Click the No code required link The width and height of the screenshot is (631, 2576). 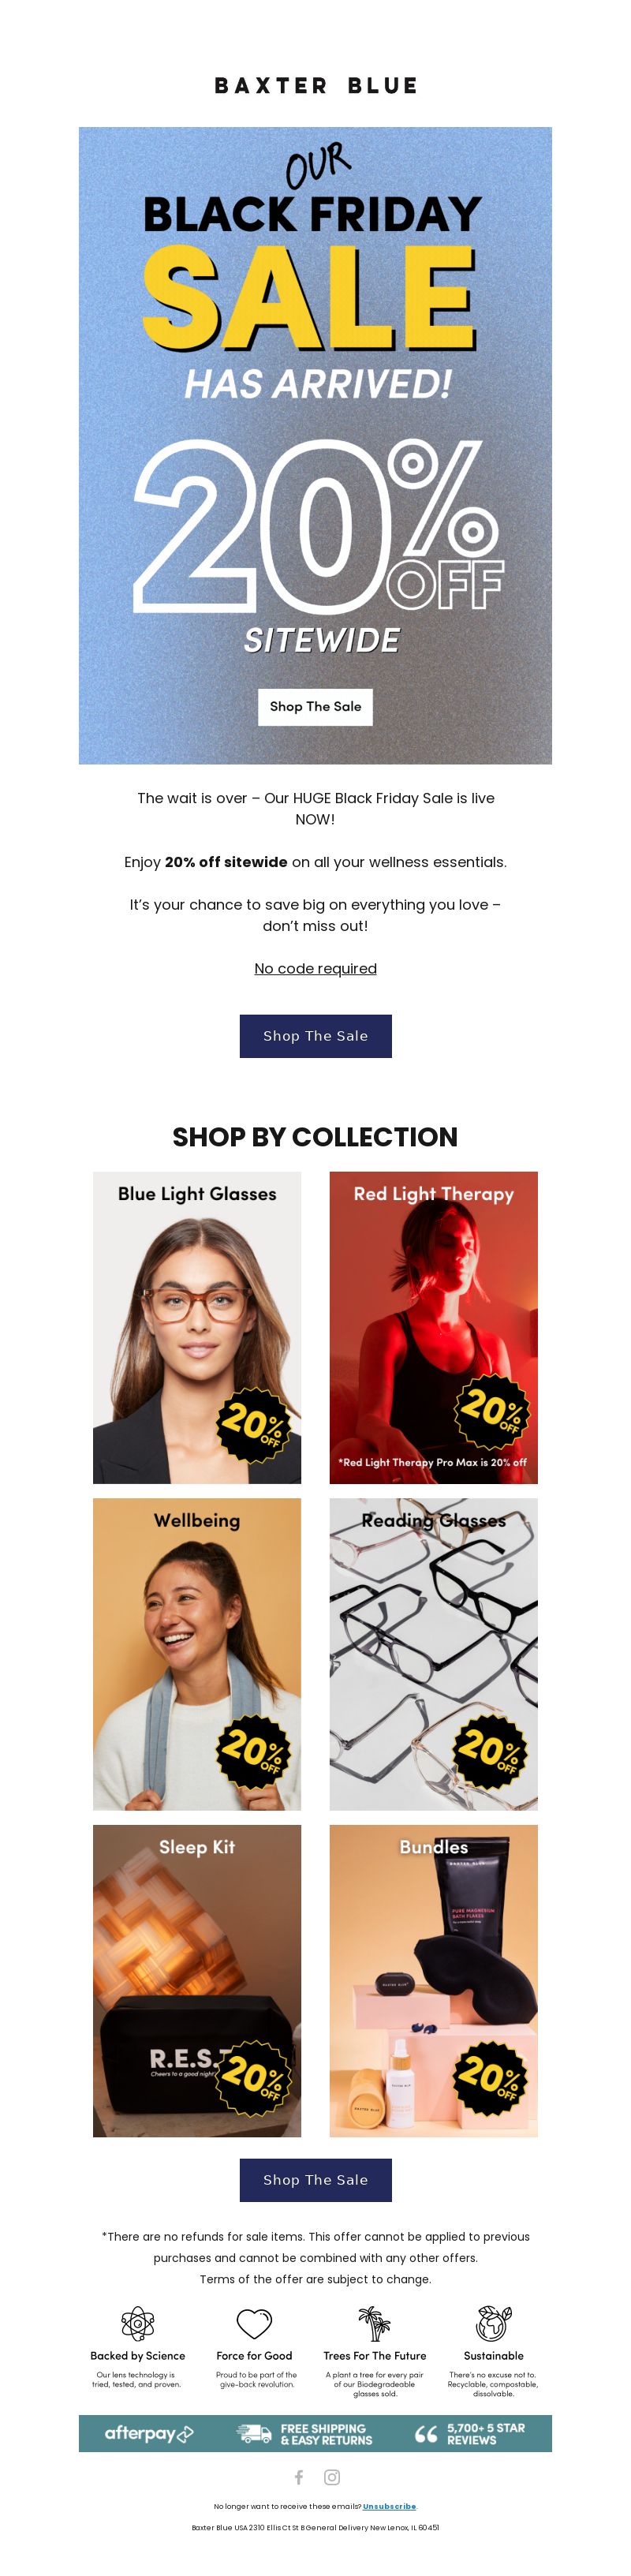click(x=315, y=968)
